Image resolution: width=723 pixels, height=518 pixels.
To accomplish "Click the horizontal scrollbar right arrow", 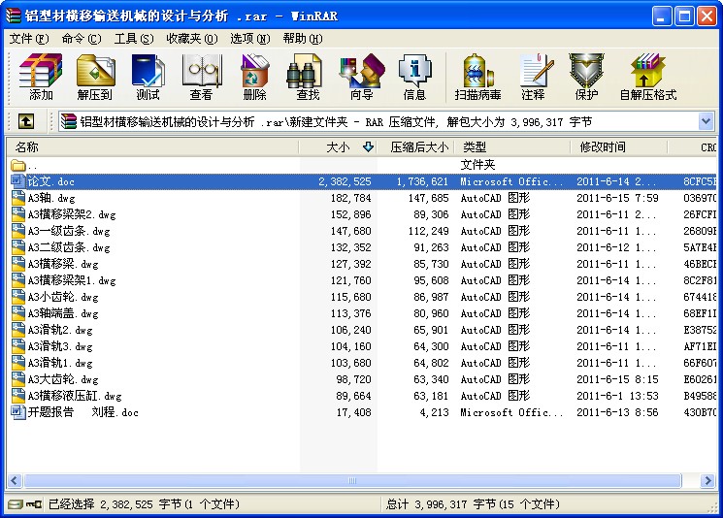I will (x=707, y=481).
